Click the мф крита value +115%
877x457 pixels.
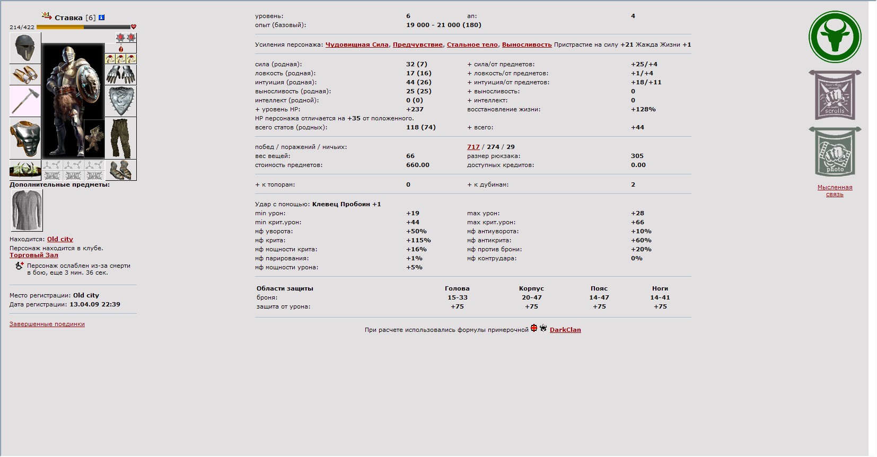[x=418, y=240]
